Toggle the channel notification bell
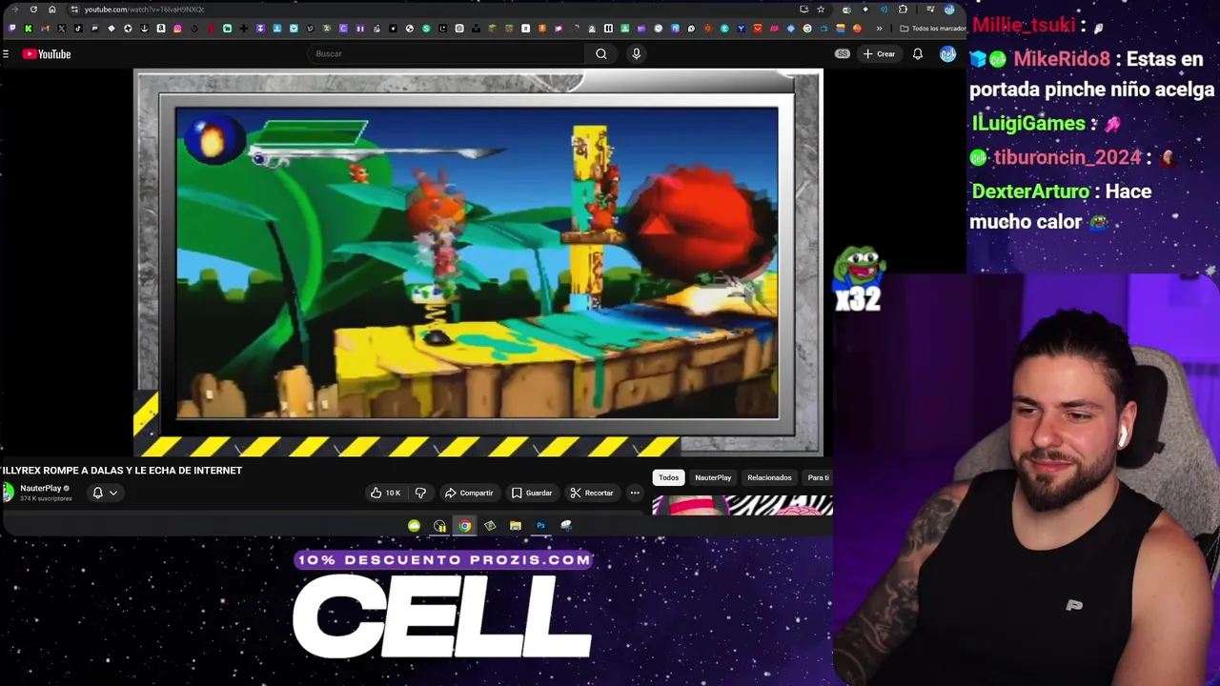 click(x=97, y=493)
